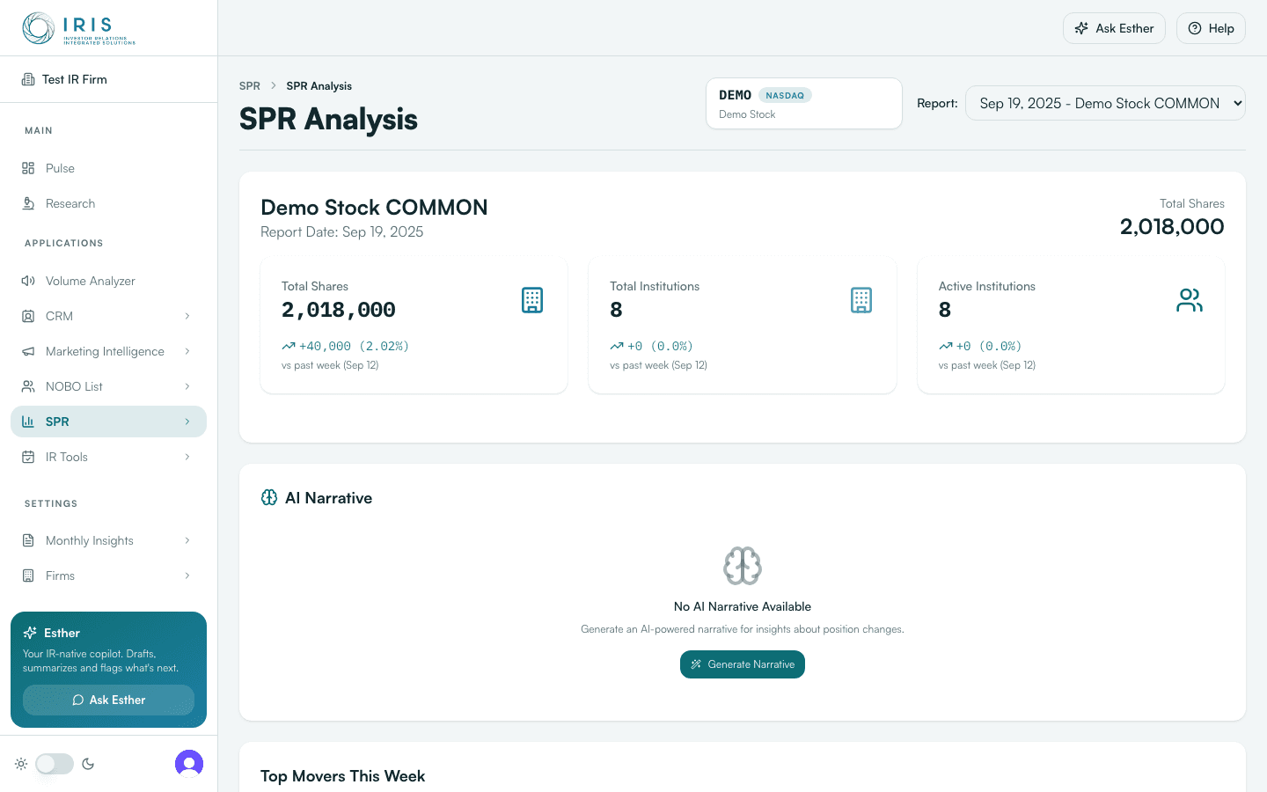Click the '+40,000 (2.02%)' change value
Image resolution: width=1267 pixels, height=792 pixels.
coord(354,346)
